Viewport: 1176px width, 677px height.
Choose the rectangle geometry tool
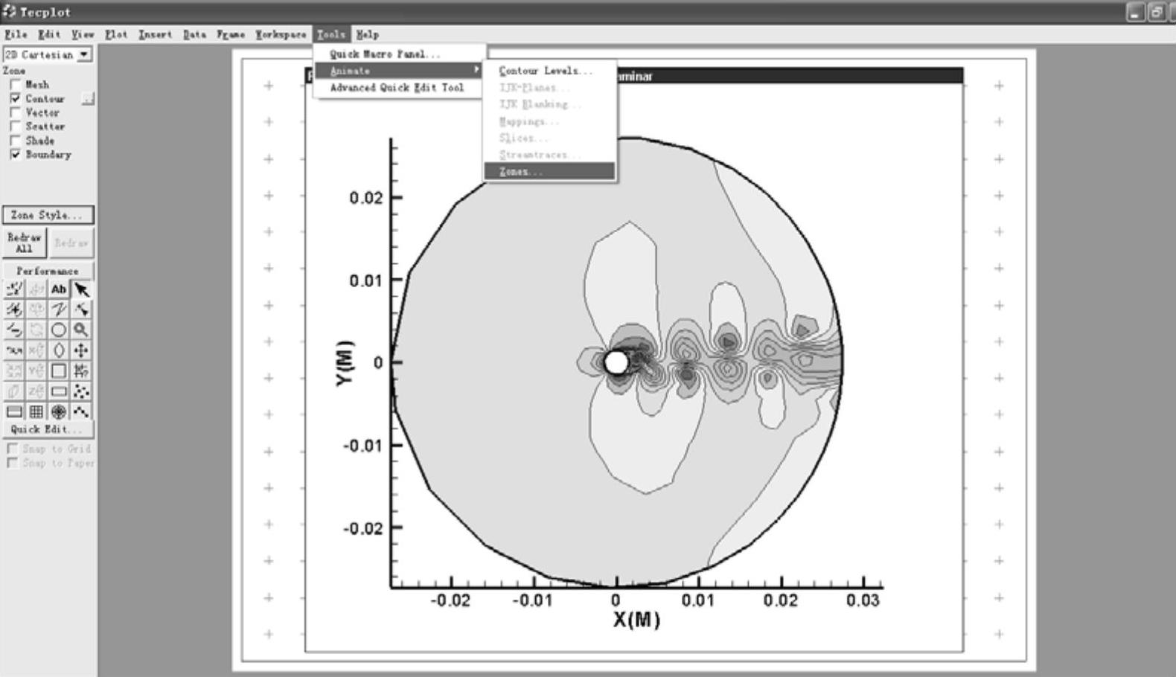tap(59, 391)
